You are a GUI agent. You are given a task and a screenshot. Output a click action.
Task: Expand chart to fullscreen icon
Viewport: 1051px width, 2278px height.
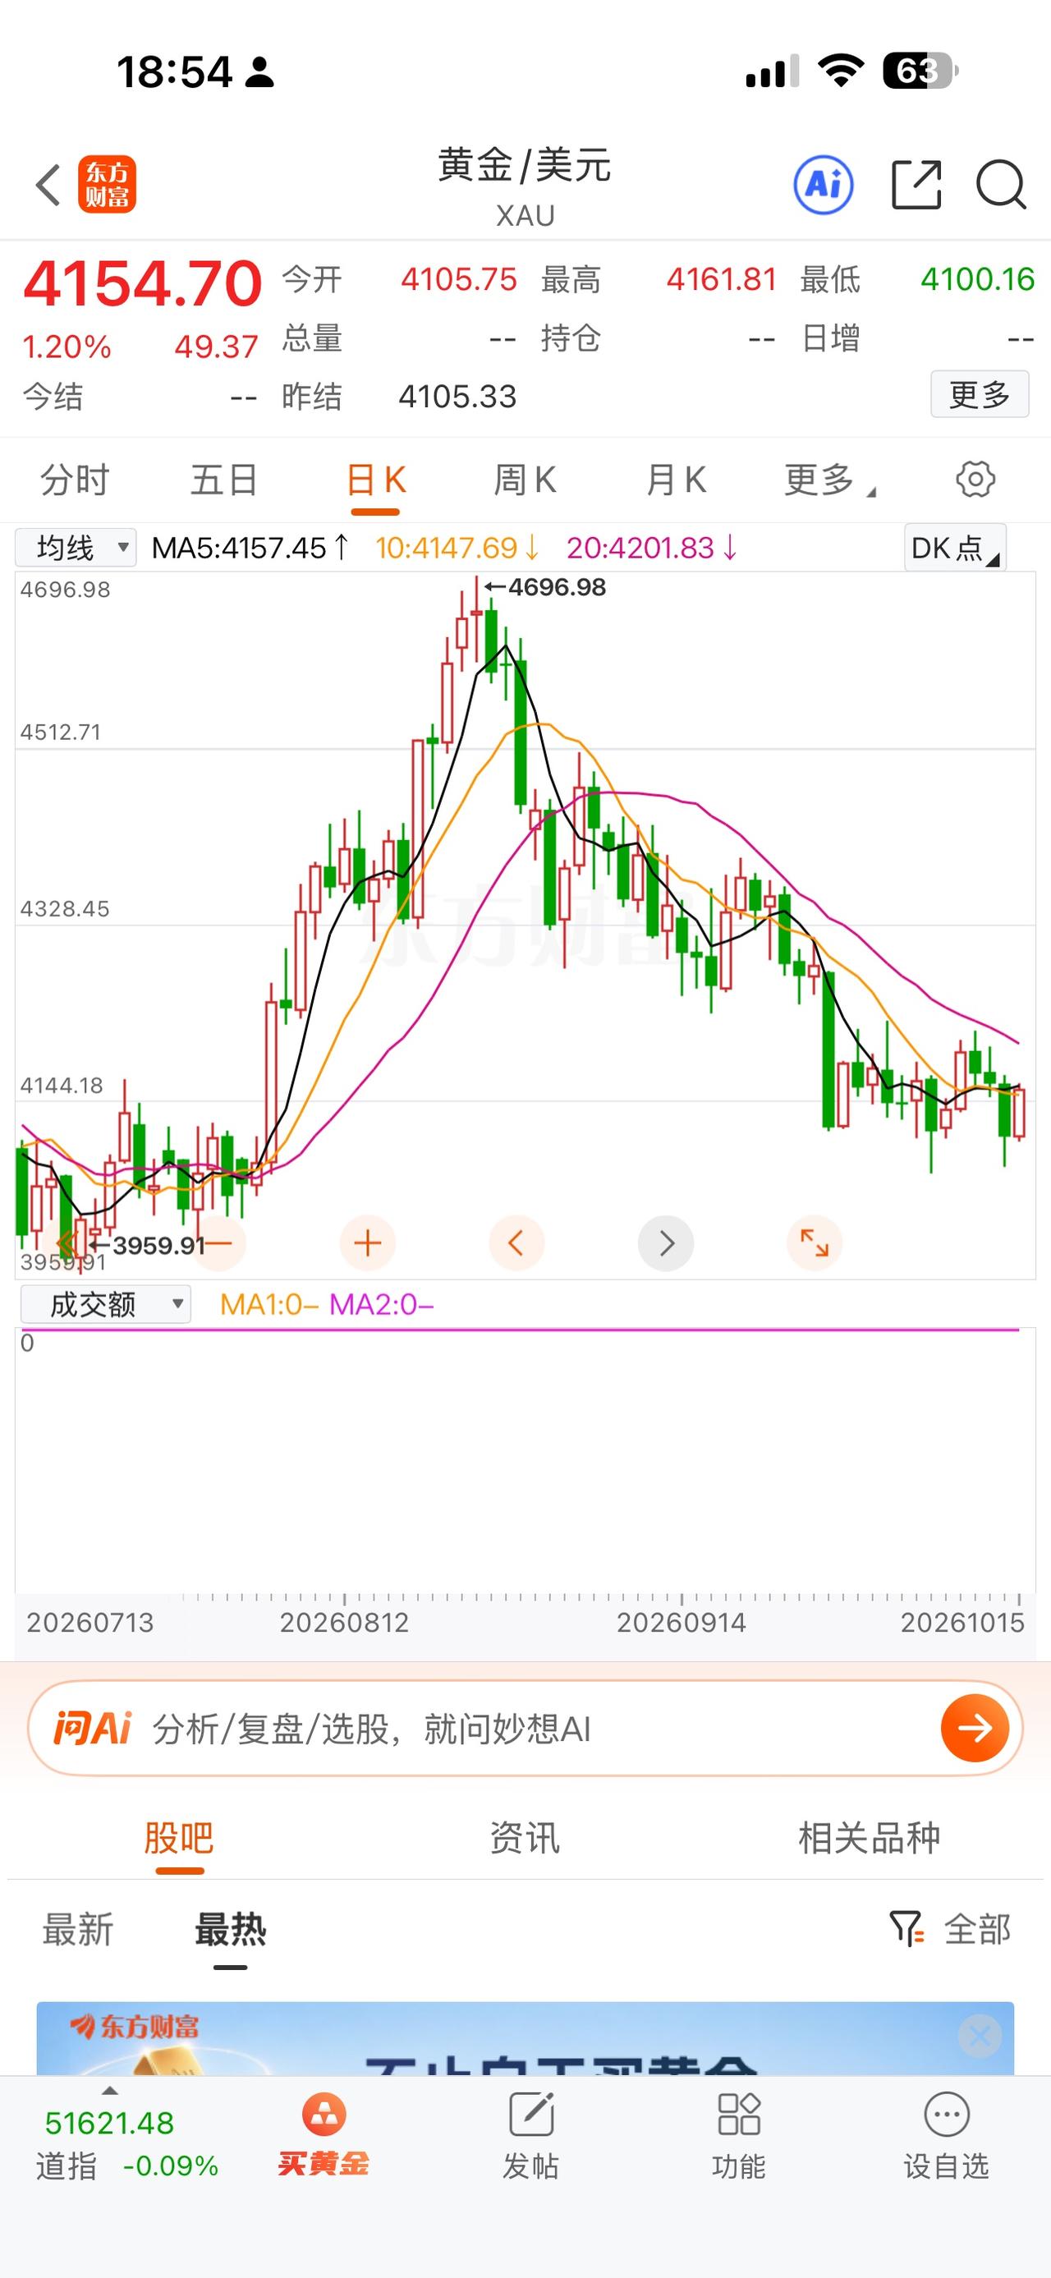point(814,1243)
